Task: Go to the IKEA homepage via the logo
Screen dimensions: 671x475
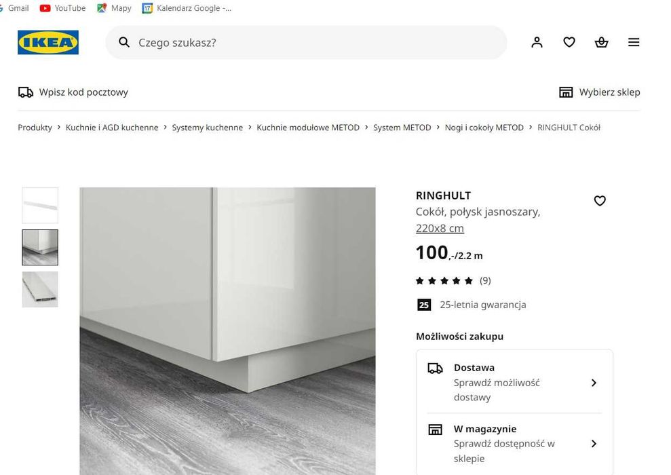Action: click(x=48, y=42)
